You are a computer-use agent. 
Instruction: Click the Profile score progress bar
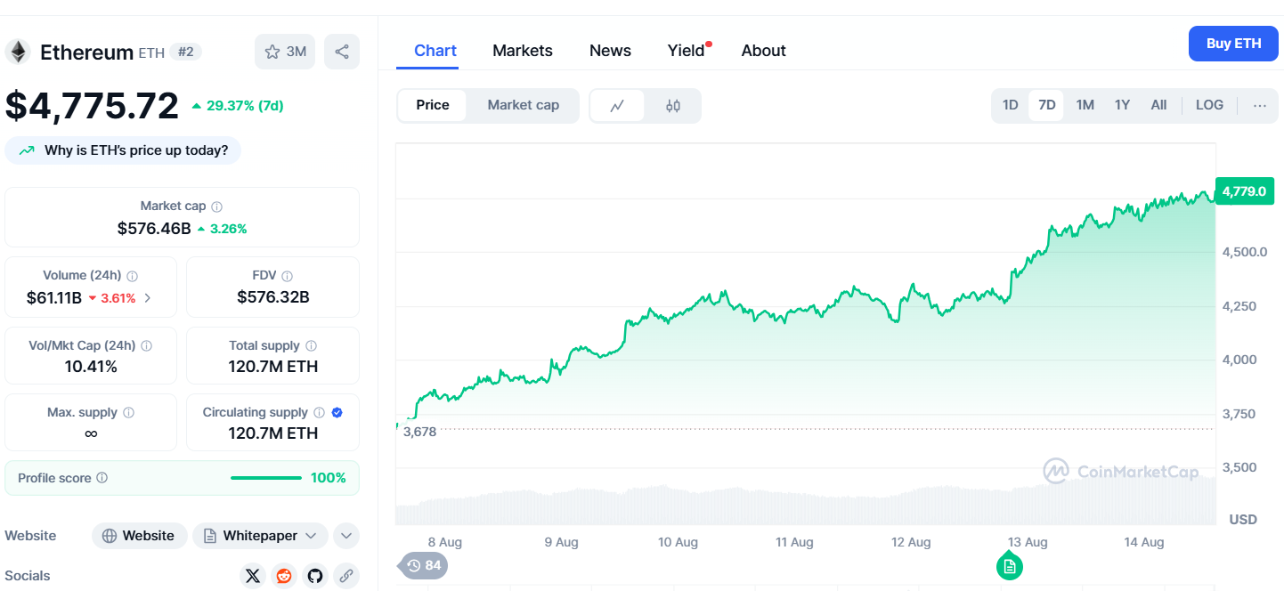click(x=265, y=478)
